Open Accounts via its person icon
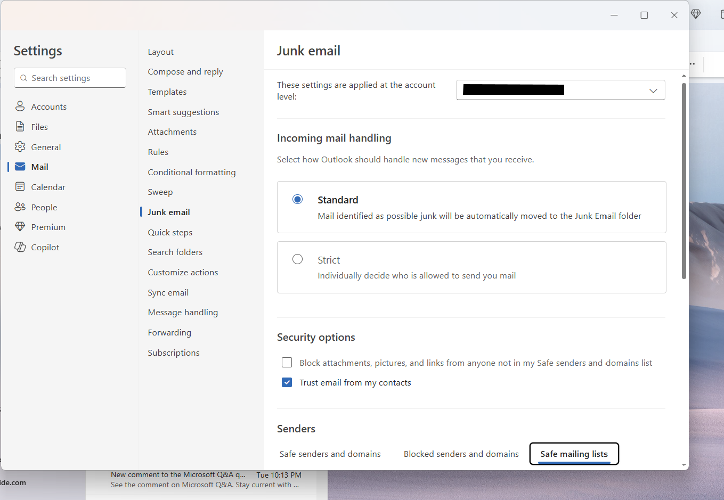Viewport: 724px width, 500px height. tap(20, 106)
